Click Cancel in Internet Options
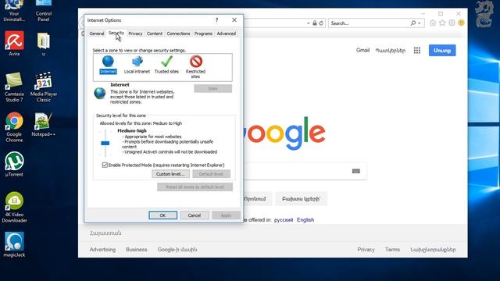This screenshot has height=281, width=500. [x=195, y=215]
